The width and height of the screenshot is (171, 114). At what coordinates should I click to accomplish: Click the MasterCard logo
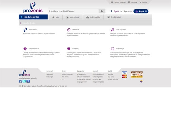tap(124, 76)
